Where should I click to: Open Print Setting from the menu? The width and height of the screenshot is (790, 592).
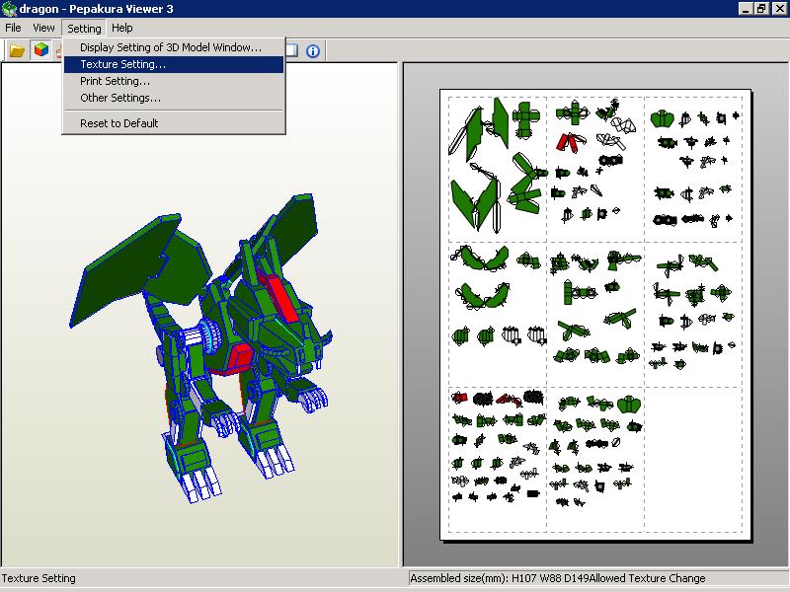click(174, 81)
